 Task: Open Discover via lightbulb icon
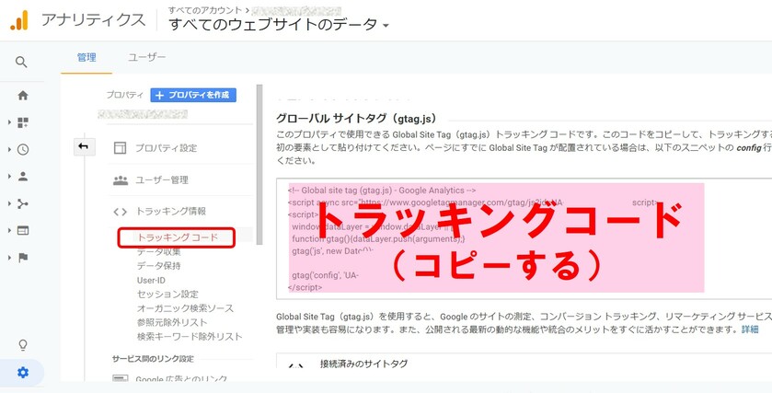pyautogui.click(x=22, y=345)
